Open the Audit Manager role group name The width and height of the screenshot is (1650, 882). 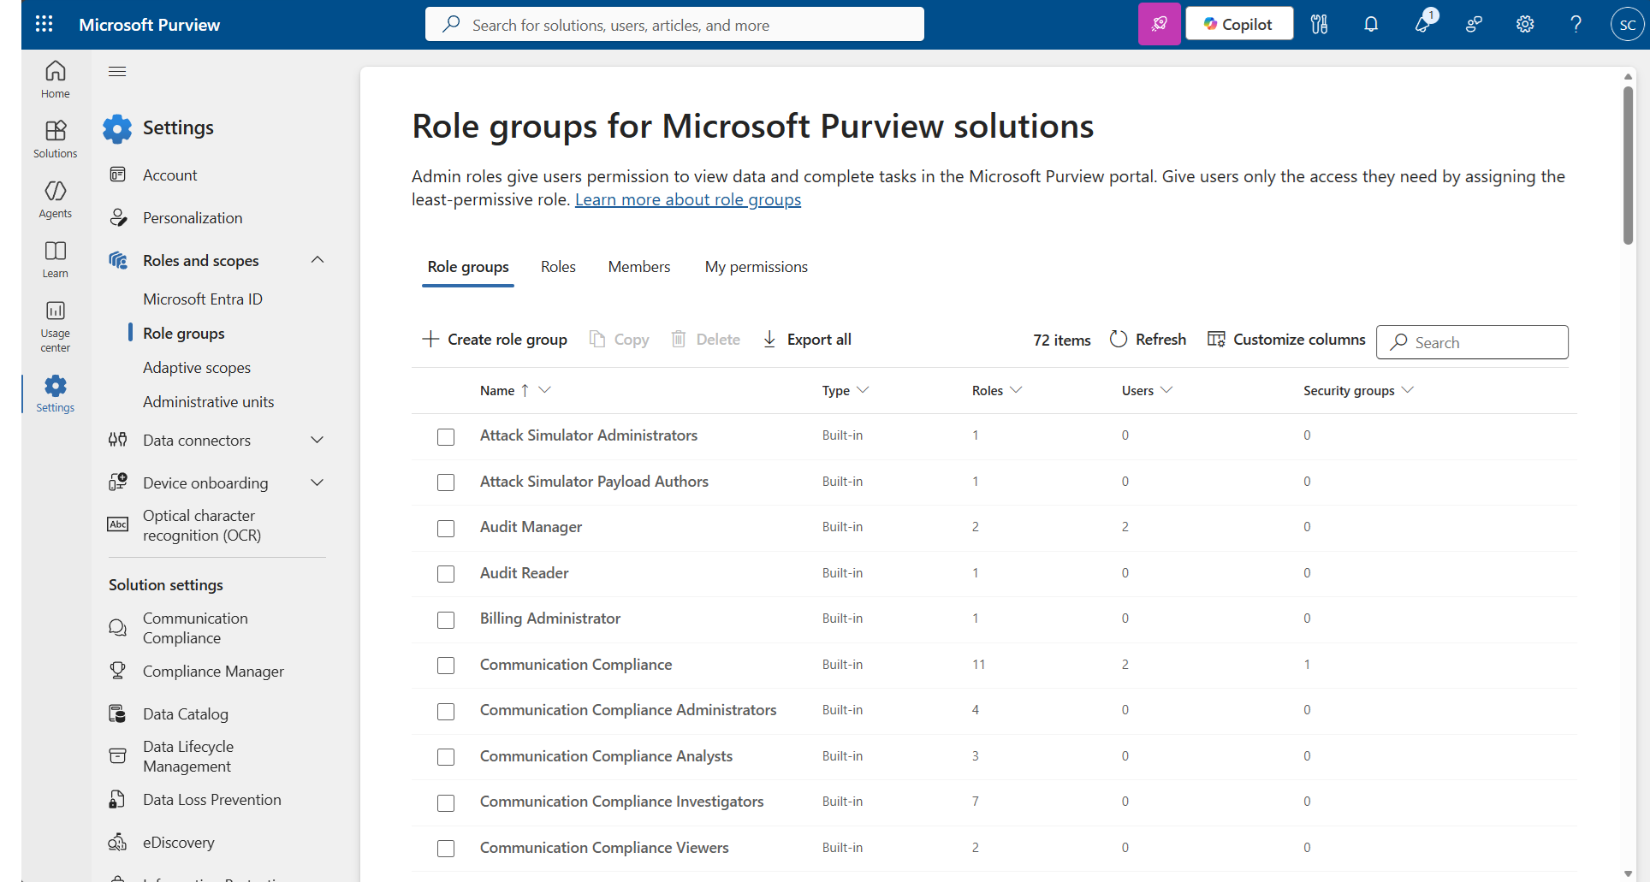tap(531, 527)
